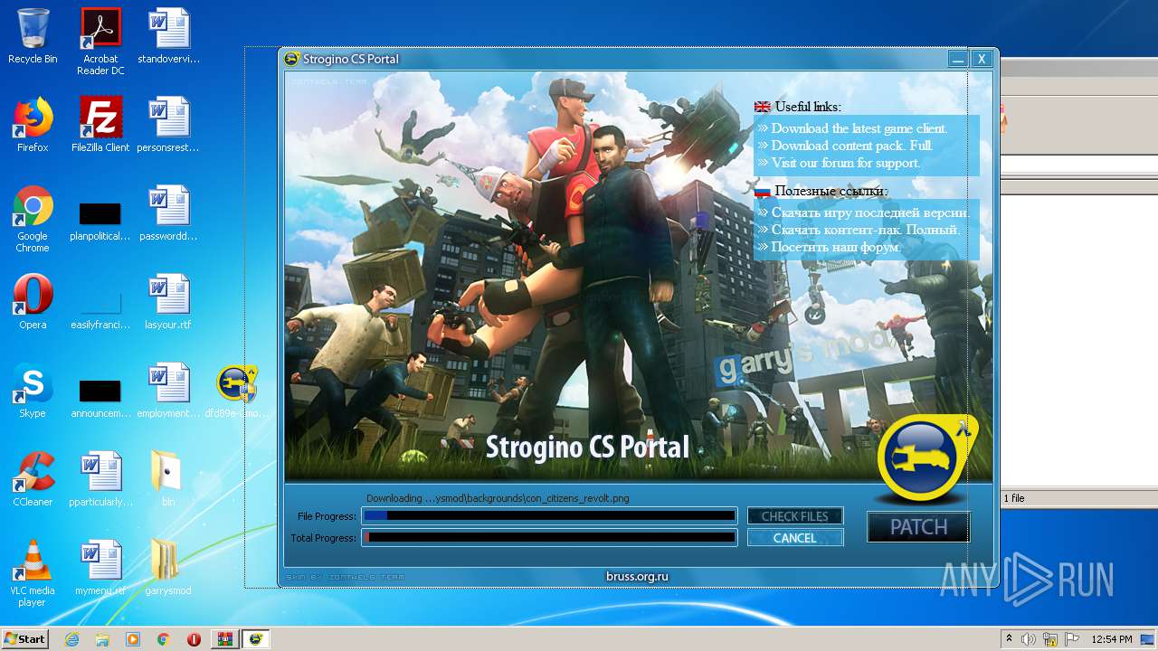The width and height of the screenshot is (1158, 651).
Task: Open the CCleaner desktop shortcut
Action: (x=33, y=479)
